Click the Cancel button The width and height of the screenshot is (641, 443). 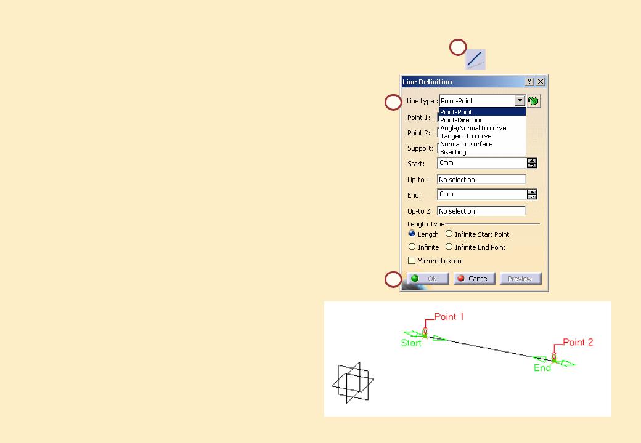tap(474, 279)
